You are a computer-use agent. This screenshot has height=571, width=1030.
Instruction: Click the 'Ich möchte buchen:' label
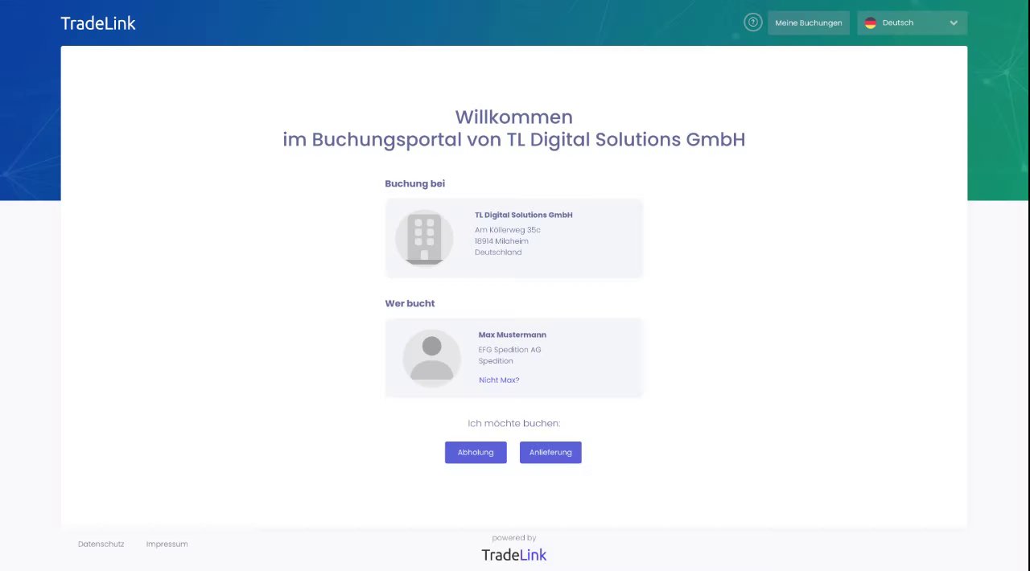[x=514, y=423]
